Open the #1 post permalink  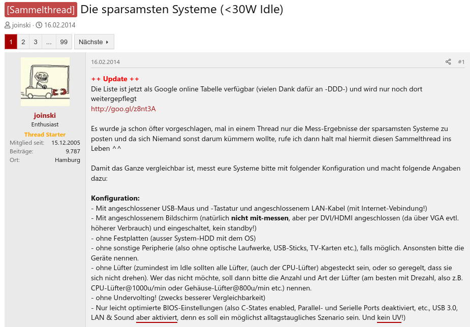point(461,62)
